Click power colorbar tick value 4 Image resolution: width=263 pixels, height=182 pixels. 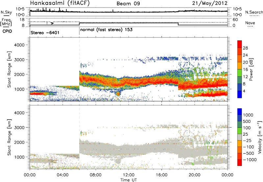(x=244, y=91)
